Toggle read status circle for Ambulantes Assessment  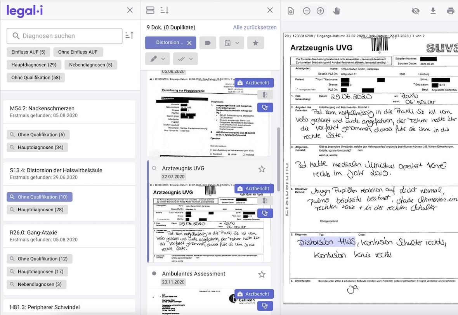[154, 273]
